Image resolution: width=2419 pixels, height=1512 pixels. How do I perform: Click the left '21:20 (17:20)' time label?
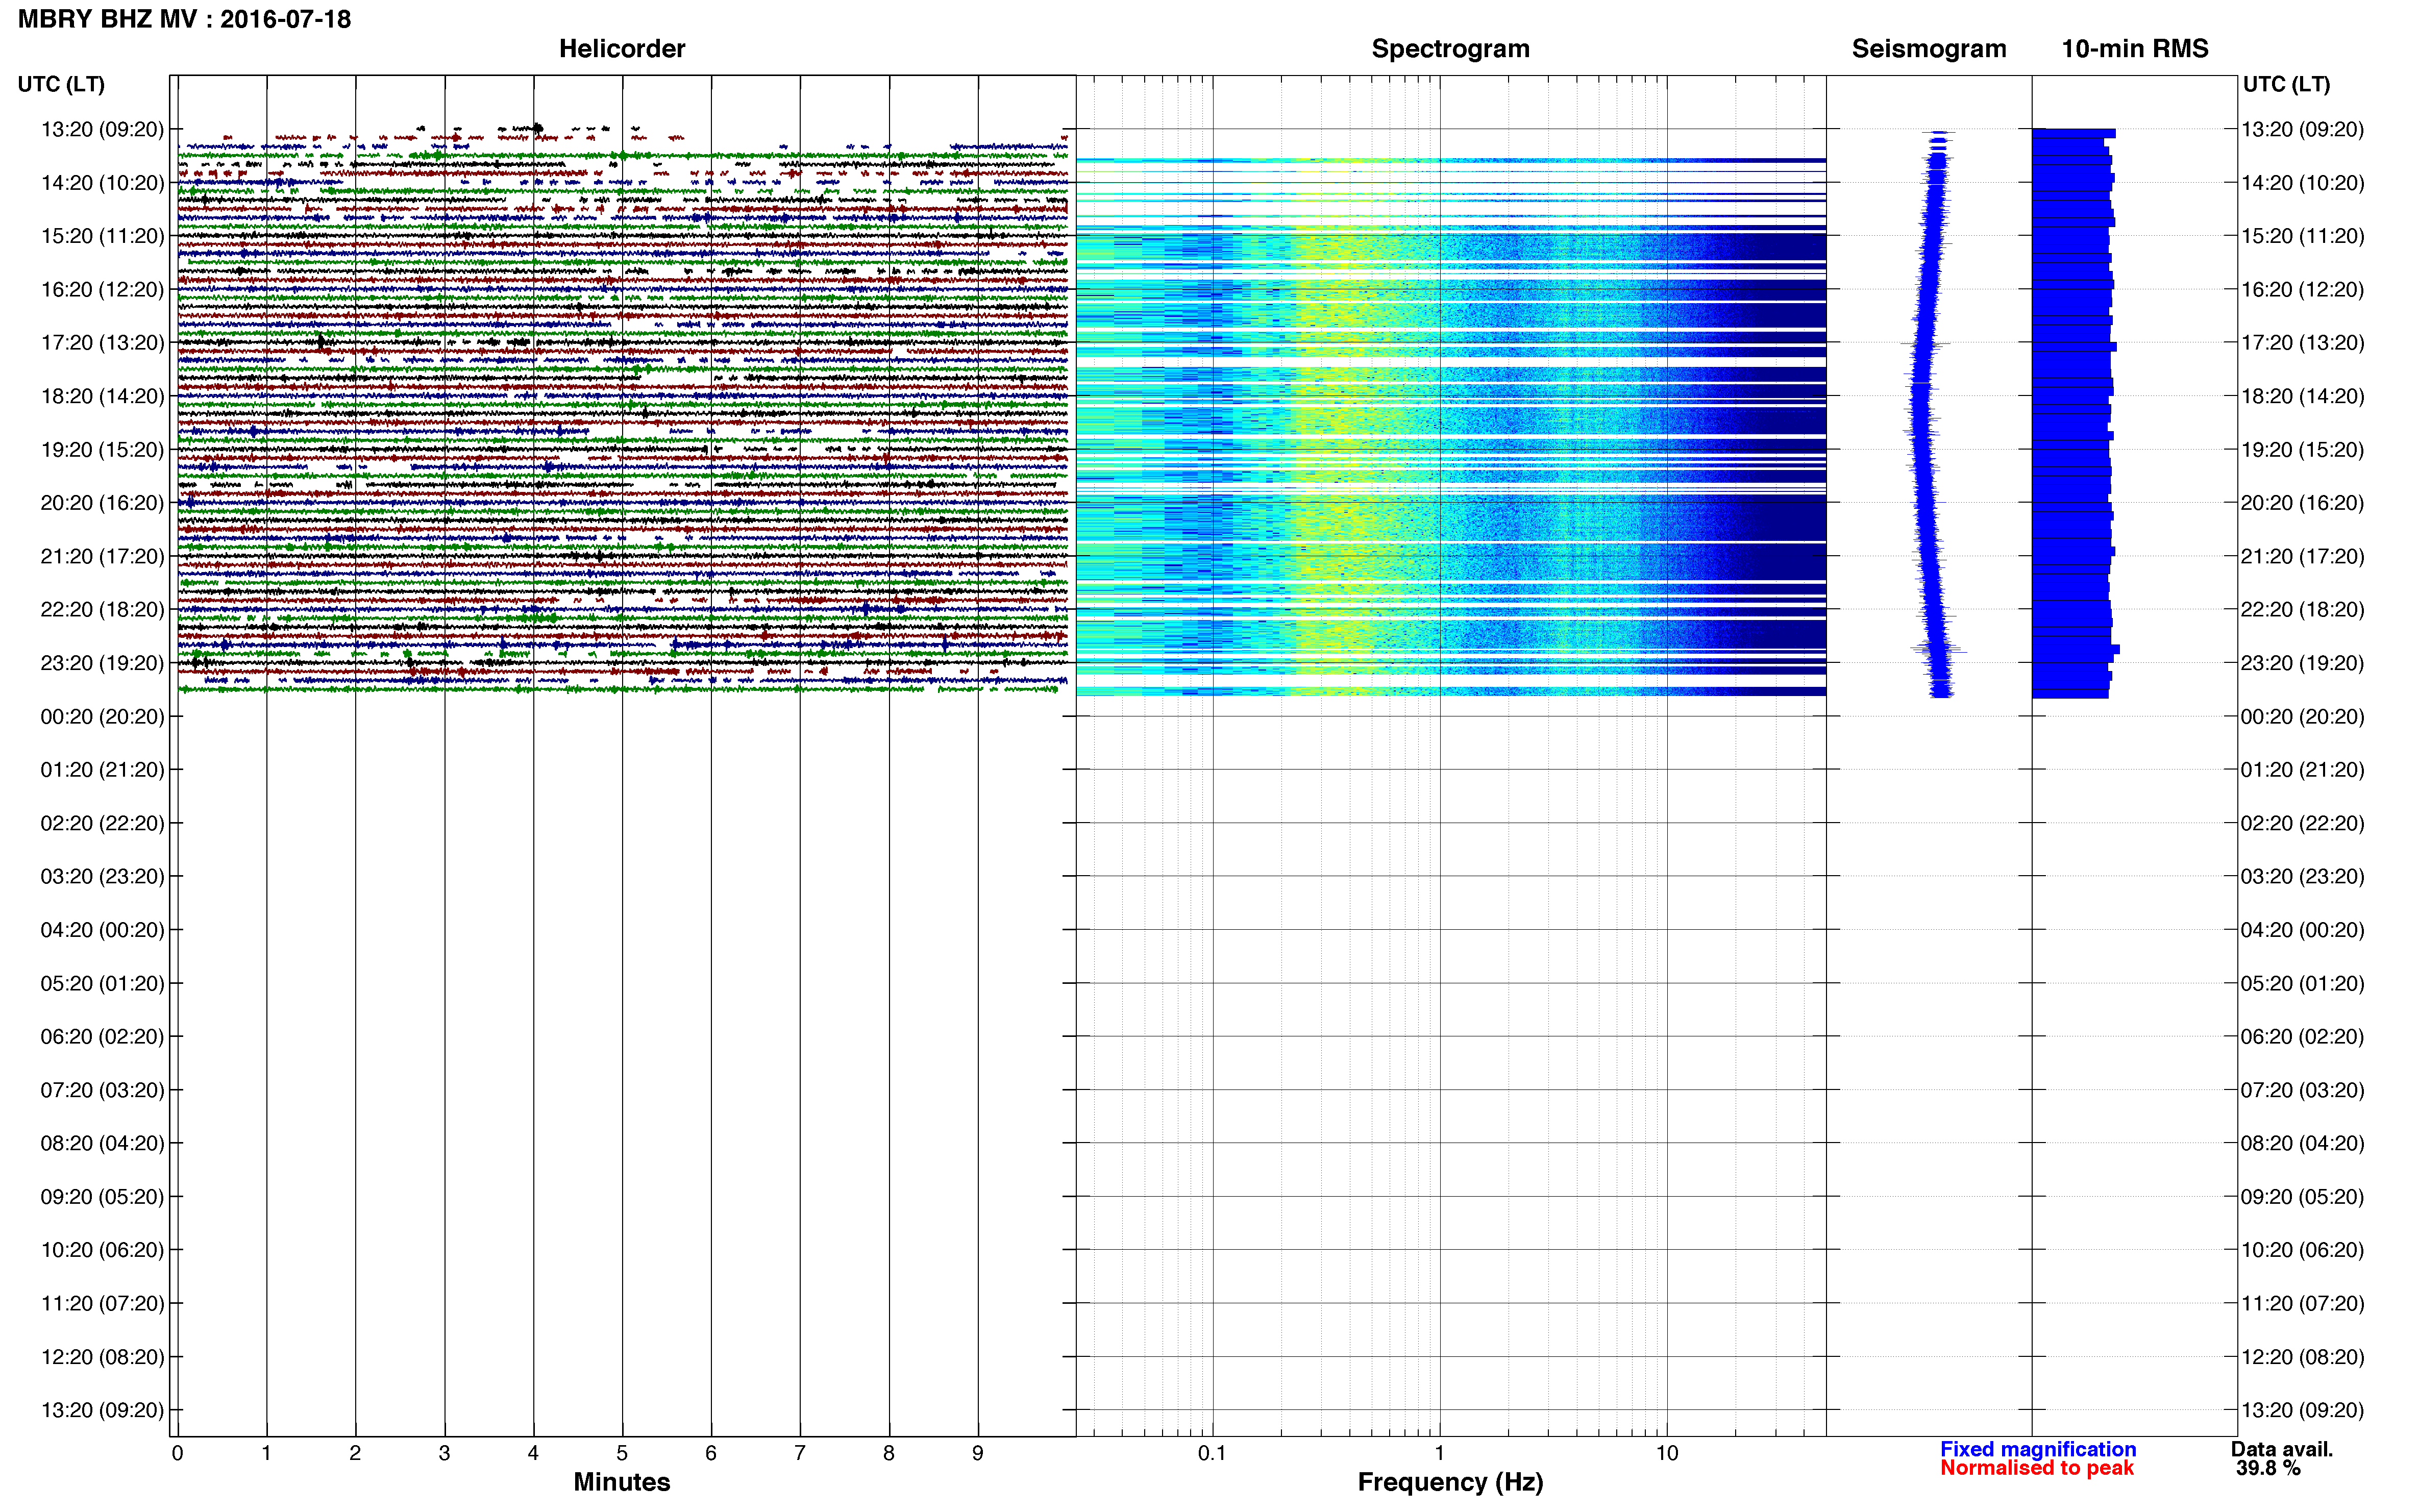[102, 556]
